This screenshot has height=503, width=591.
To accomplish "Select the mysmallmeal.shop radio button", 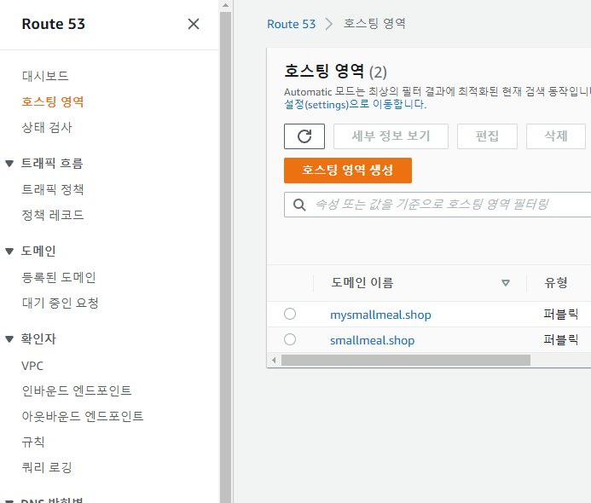I will click(x=290, y=314).
